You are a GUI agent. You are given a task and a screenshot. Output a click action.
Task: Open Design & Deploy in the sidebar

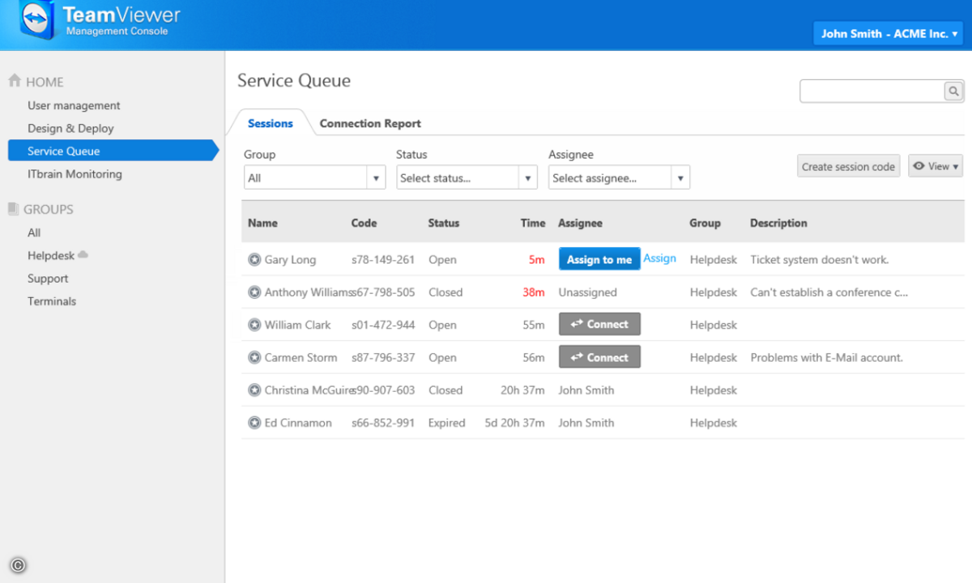point(70,128)
